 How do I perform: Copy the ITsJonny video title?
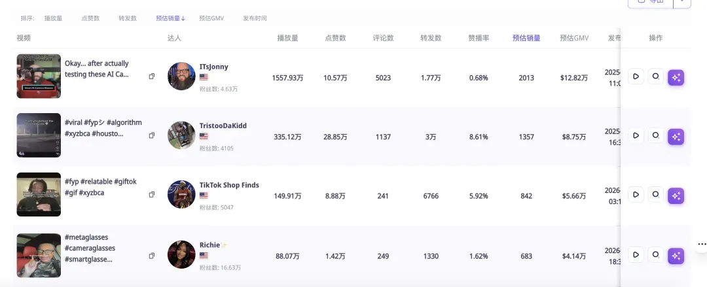tap(152, 76)
